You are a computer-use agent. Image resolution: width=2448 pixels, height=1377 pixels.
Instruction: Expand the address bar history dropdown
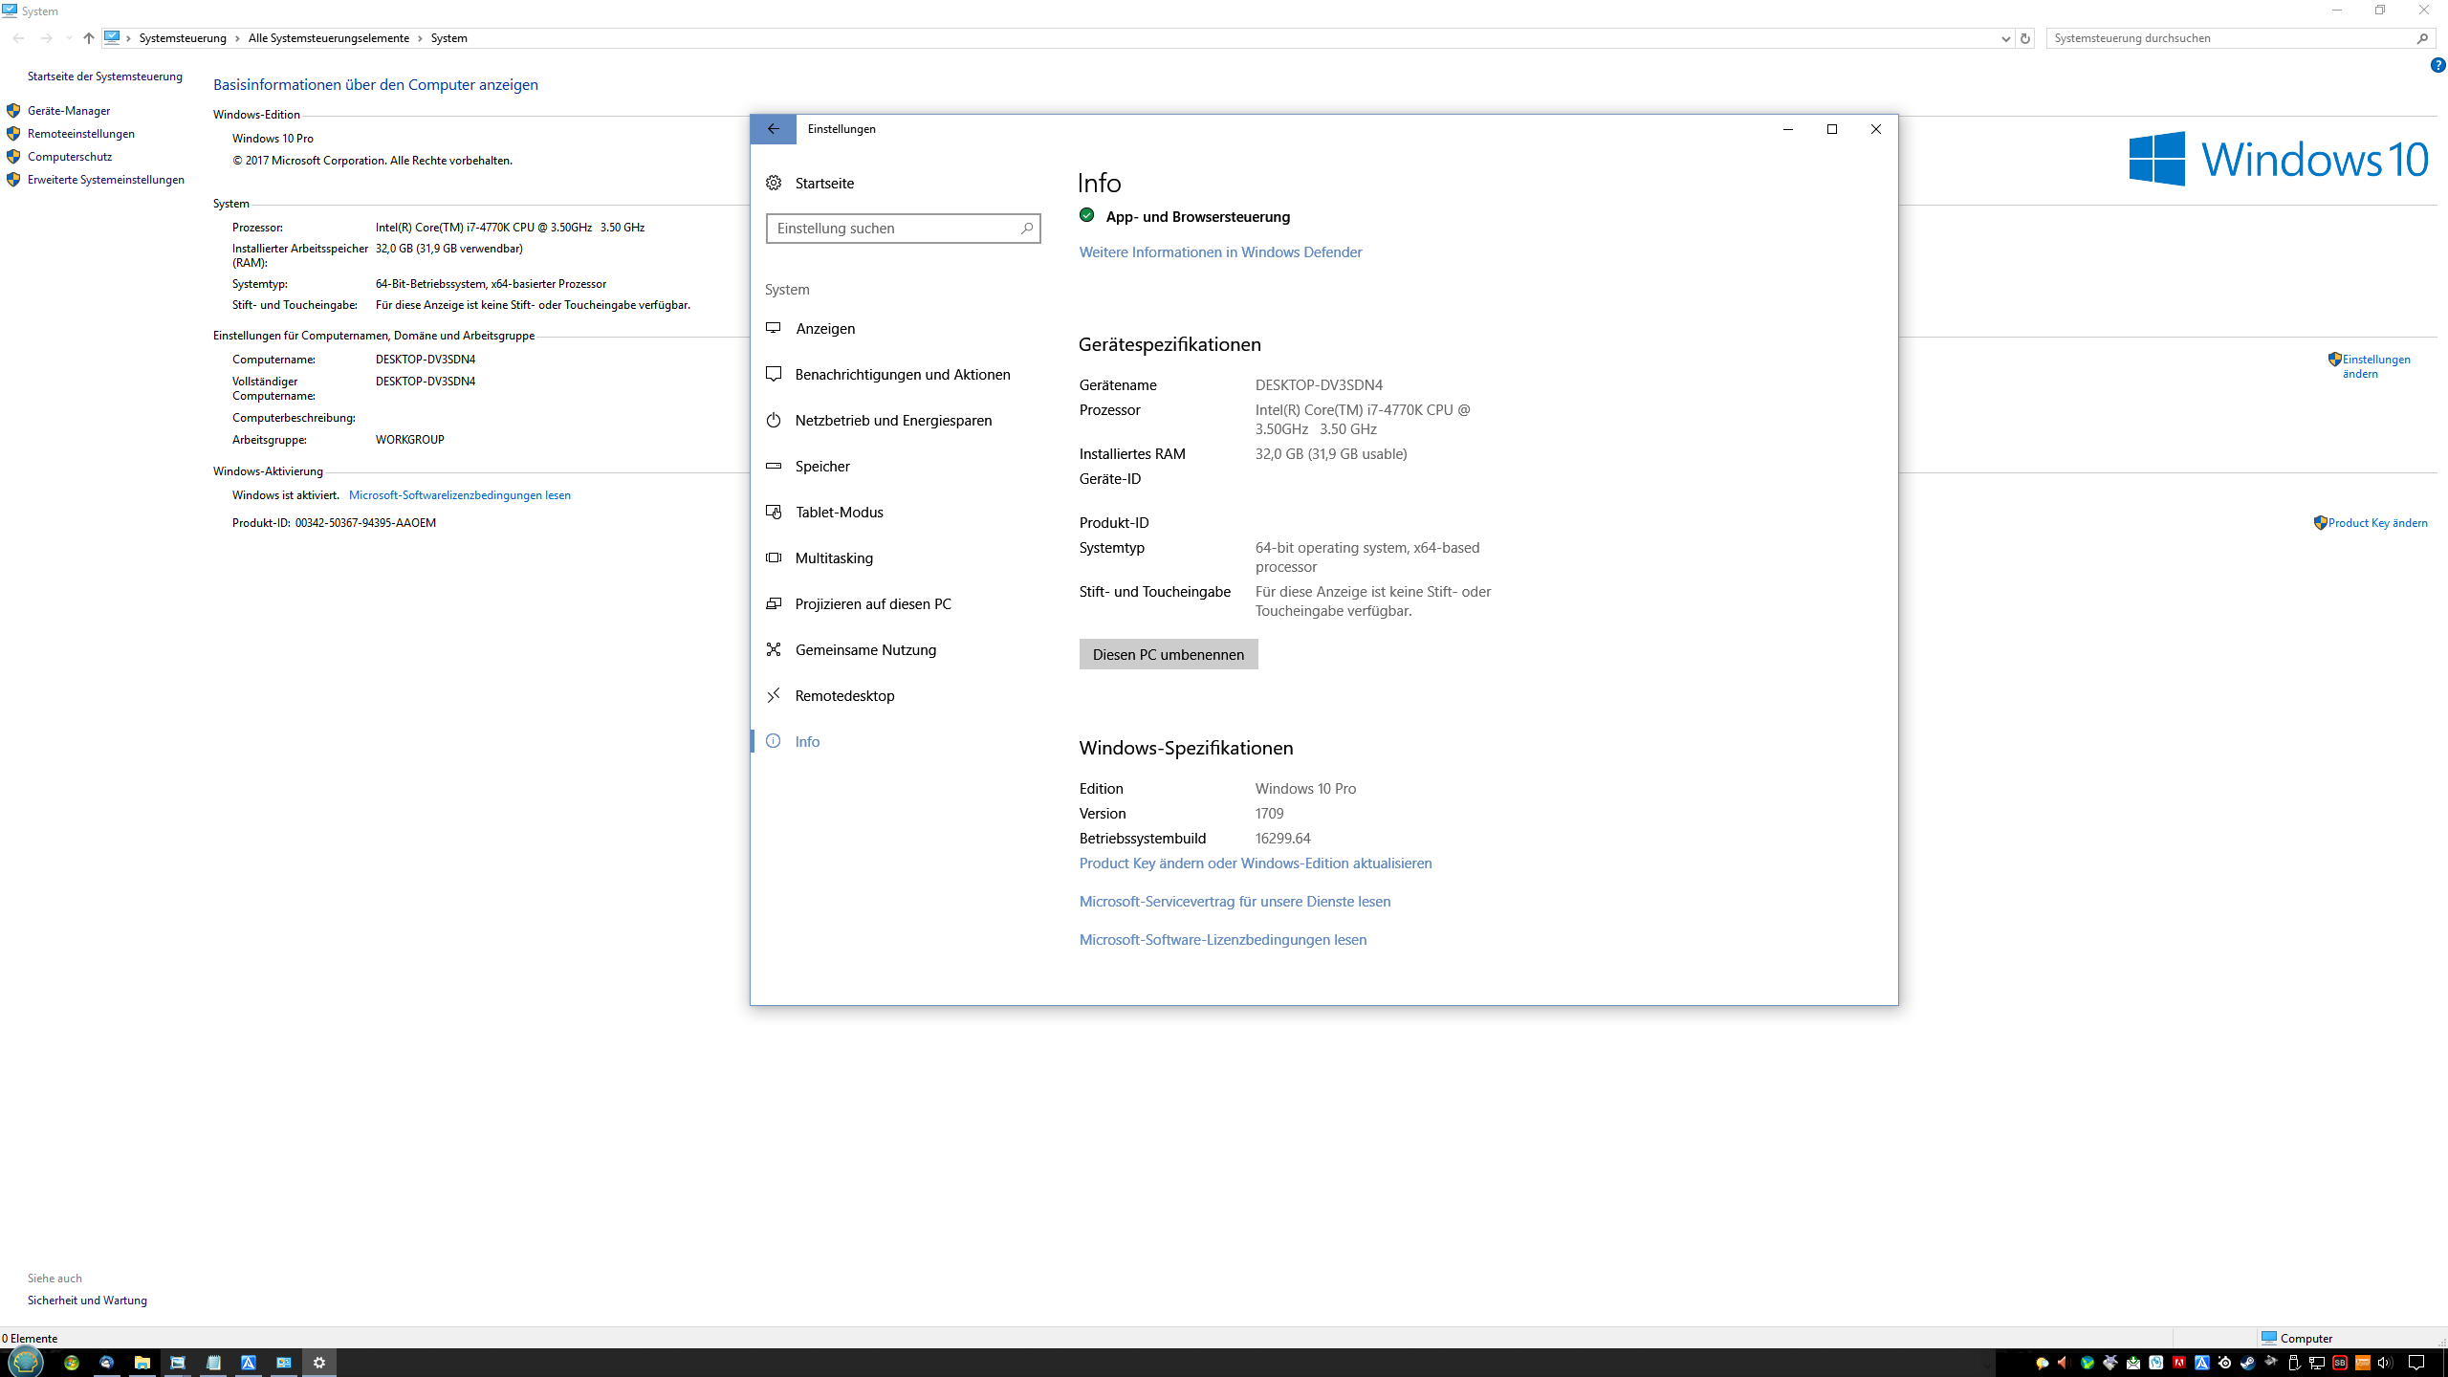pos(2005,38)
